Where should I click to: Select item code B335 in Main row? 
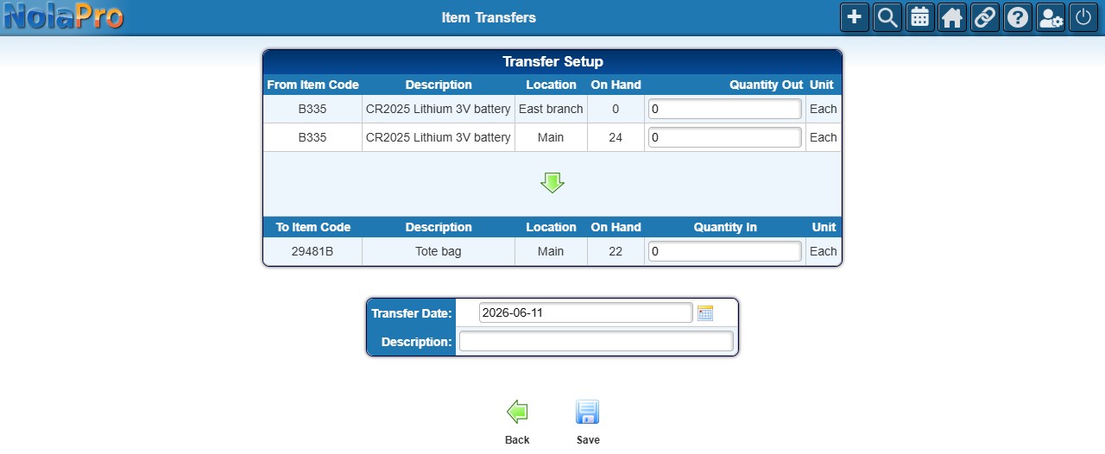313,137
